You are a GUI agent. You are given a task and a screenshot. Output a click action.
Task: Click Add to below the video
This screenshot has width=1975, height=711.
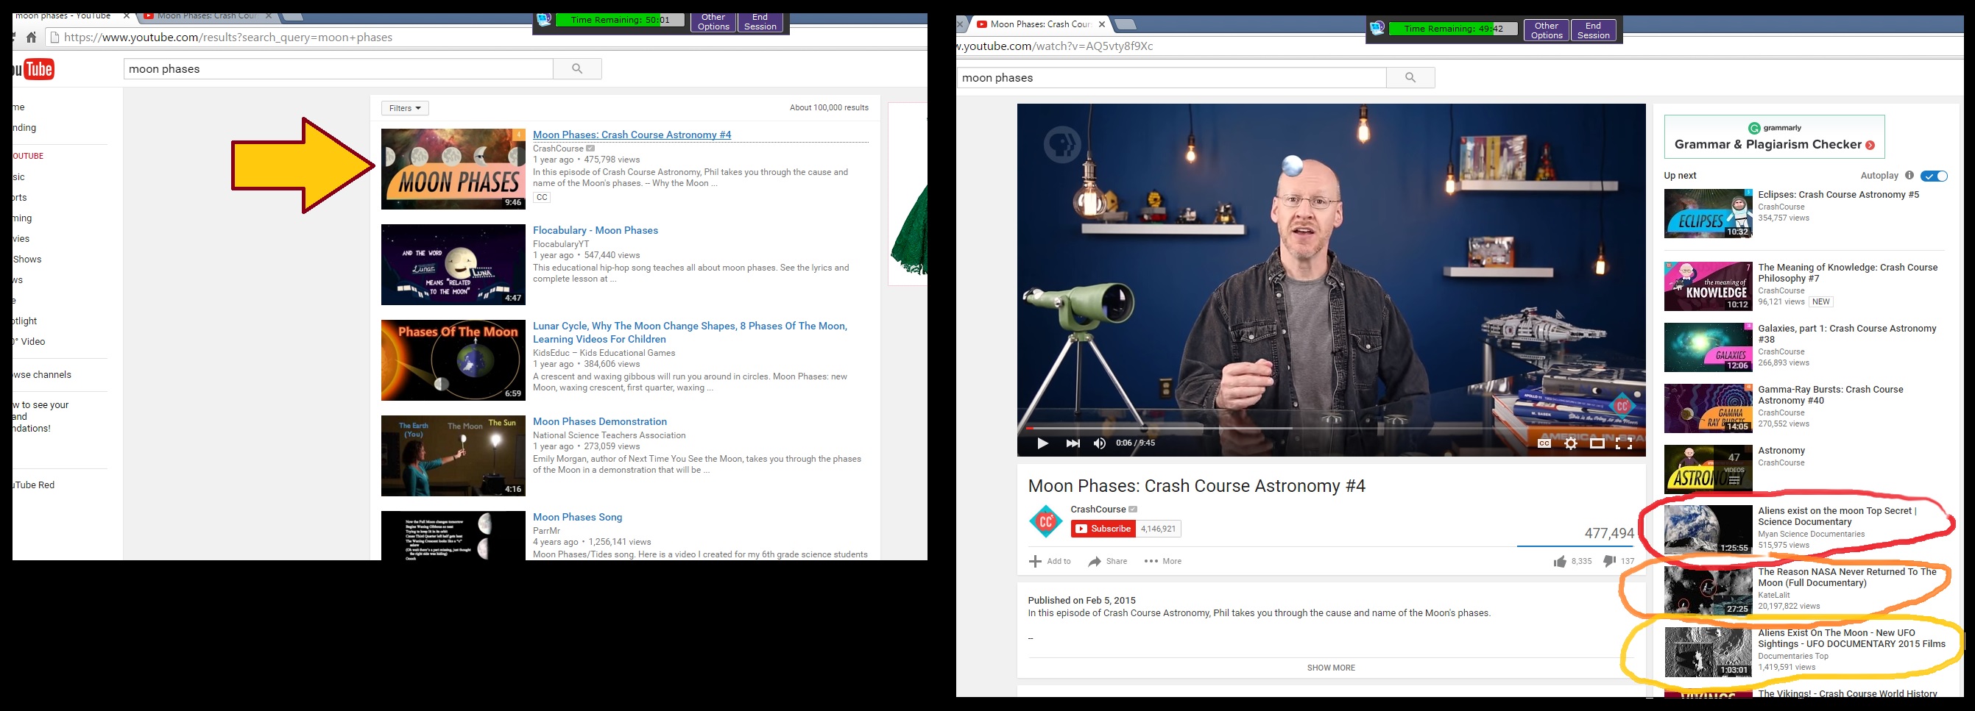click(x=1050, y=562)
